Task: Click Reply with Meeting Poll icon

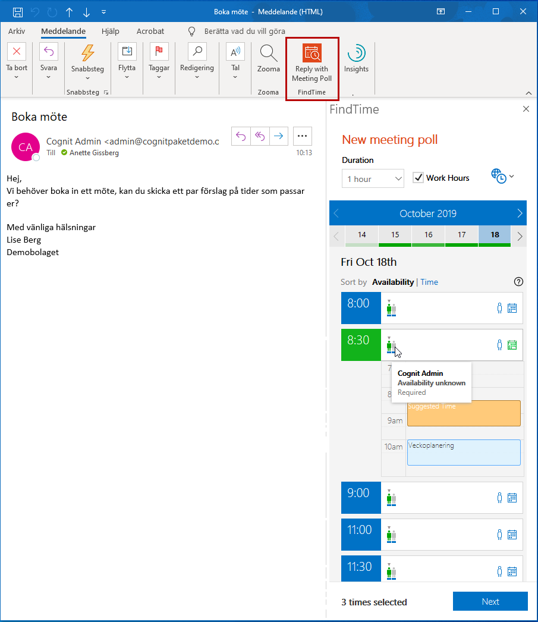Action: [x=312, y=54]
